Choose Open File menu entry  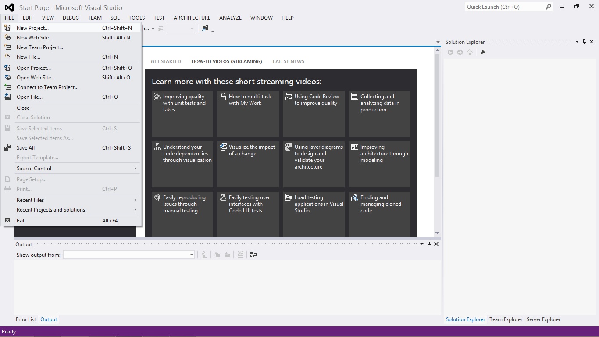pos(71,97)
